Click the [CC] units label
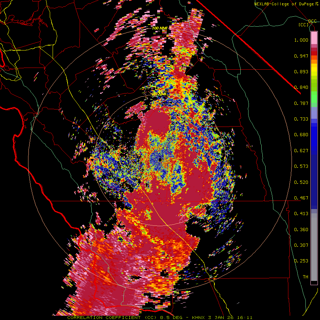The image size is (320, 320). 304,25
